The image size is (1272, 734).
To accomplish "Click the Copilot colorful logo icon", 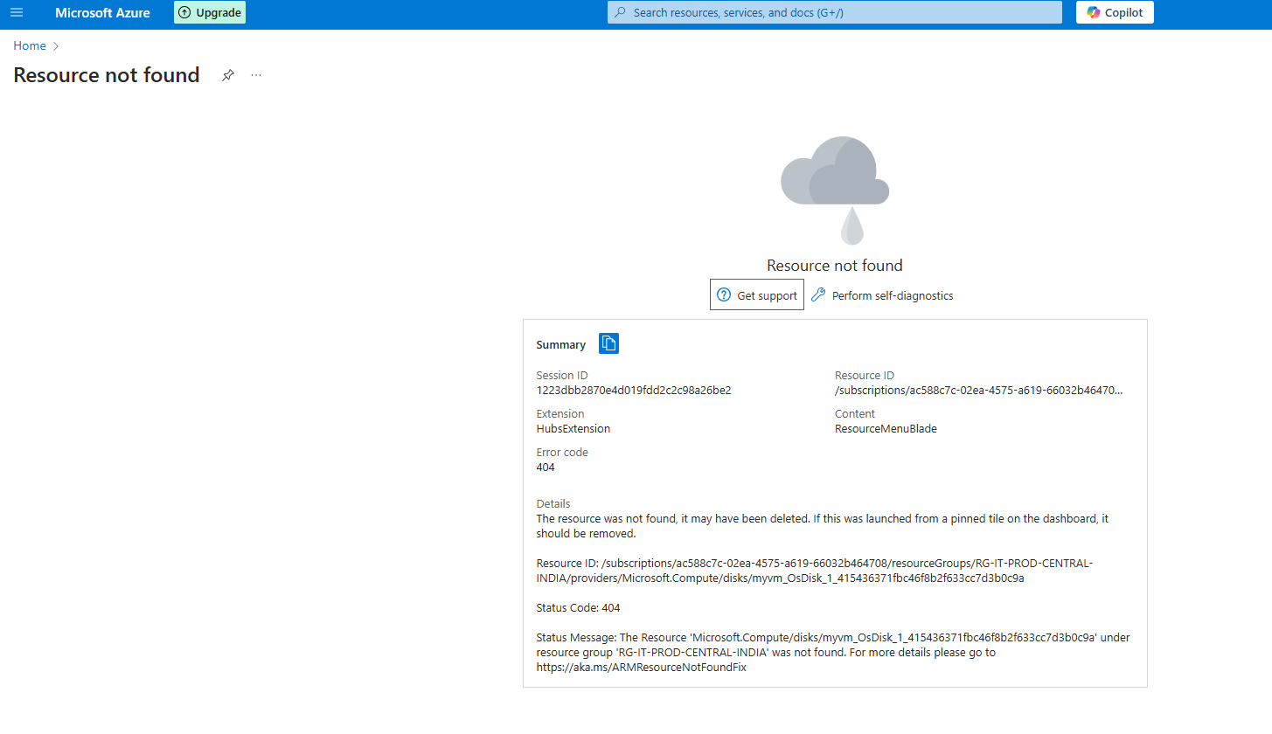I will tap(1093, 12).
